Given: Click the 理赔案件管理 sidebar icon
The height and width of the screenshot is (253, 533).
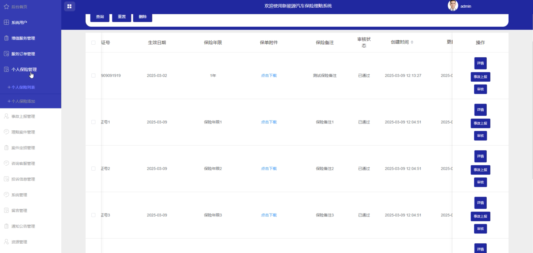Looking at the screenshot, I should point(6,132).
